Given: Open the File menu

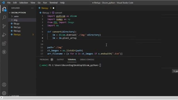Looking at the screenshot, I should pyautogui.click(x=9, y=2).
